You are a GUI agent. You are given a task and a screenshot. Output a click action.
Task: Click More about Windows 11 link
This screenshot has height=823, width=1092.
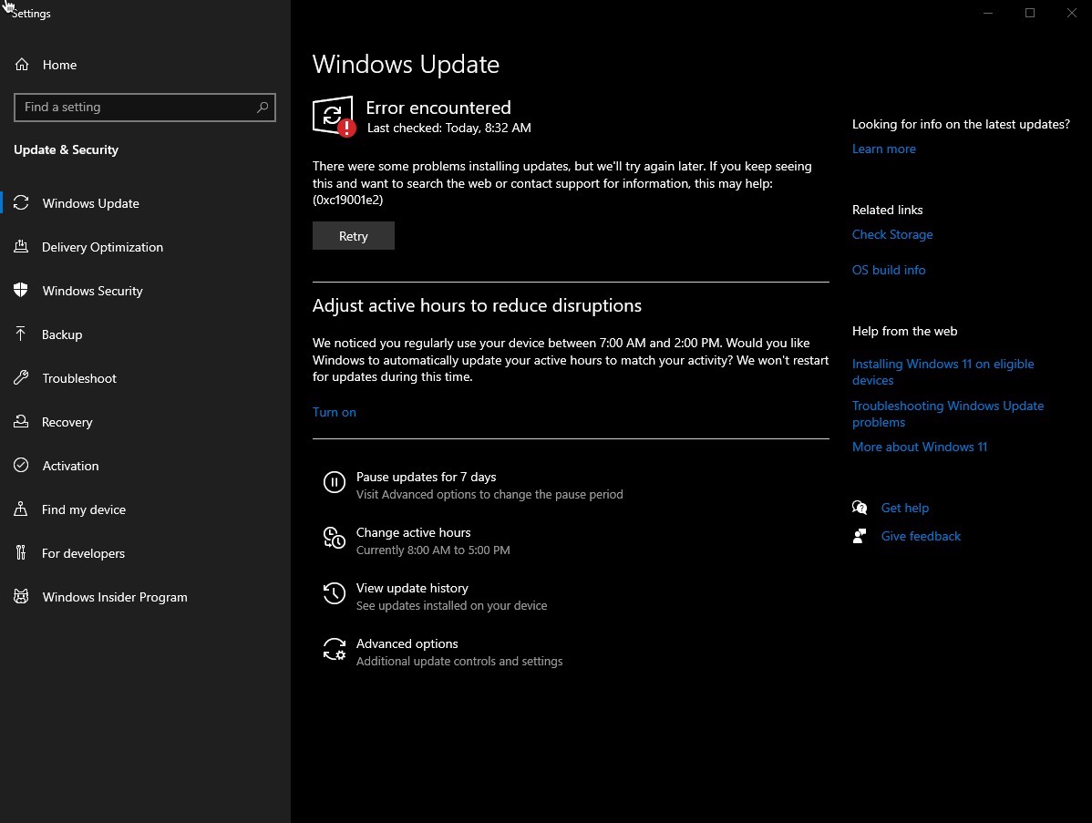[920, 447]
